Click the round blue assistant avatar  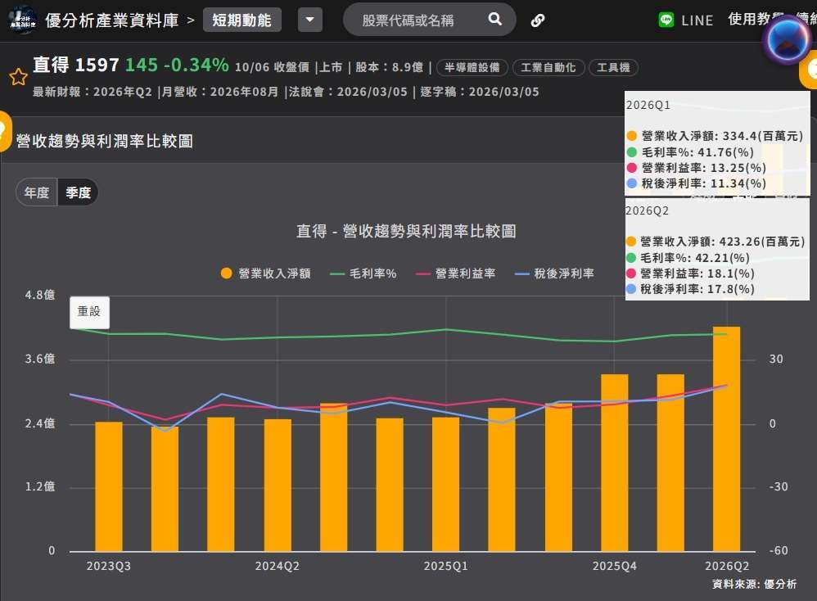click(x=788, y=39)
